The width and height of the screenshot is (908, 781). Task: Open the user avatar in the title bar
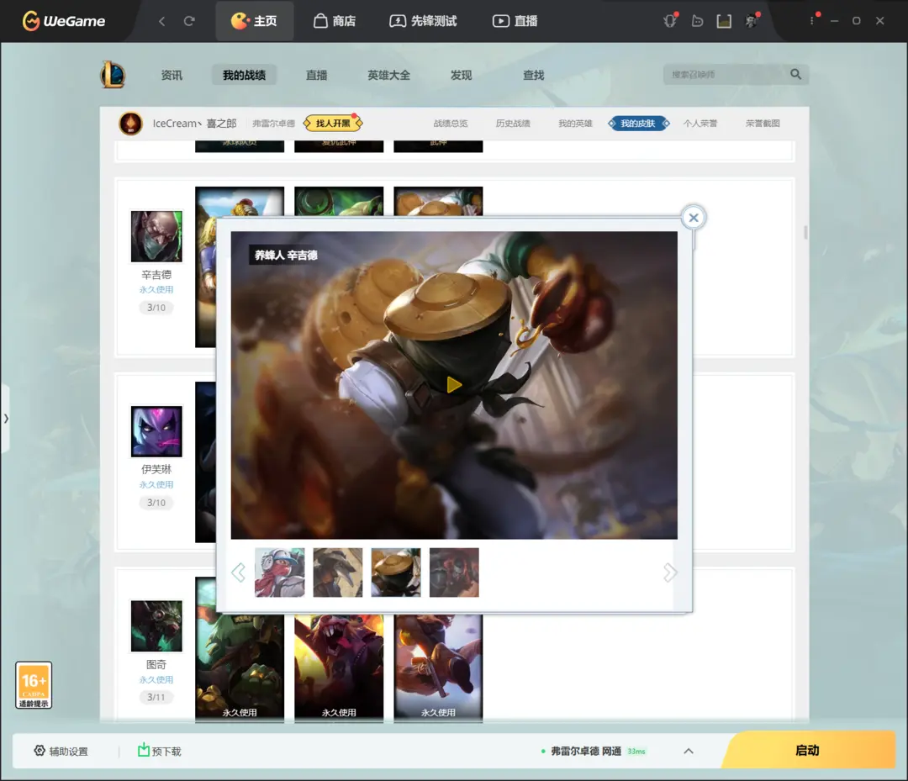751,21
